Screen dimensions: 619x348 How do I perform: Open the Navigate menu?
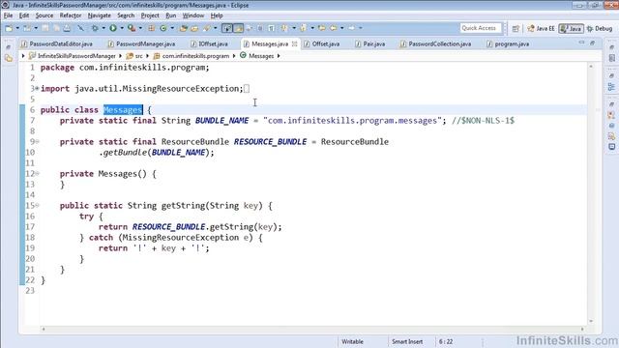[x=99, y=15]
